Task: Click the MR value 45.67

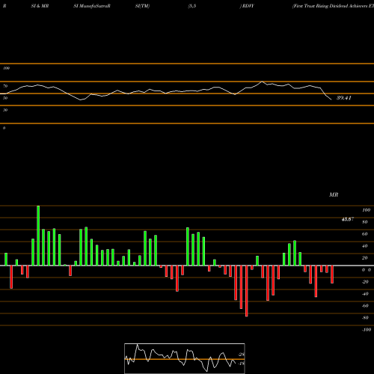Action: point(348,219)
